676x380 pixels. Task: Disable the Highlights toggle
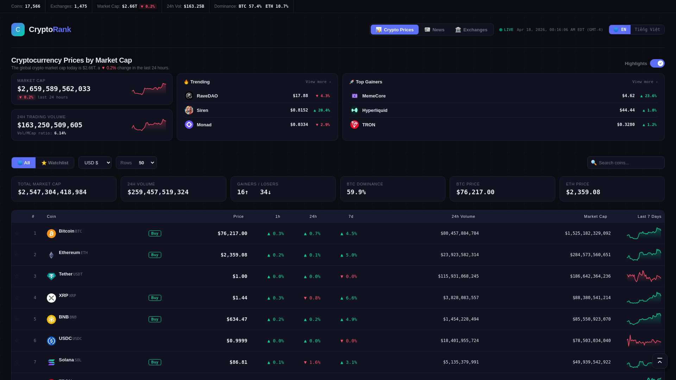coord(657,63)
